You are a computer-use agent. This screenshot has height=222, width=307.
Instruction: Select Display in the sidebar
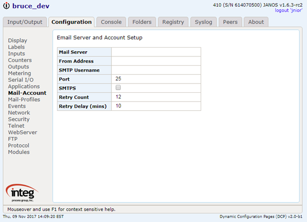coord(17,41)
